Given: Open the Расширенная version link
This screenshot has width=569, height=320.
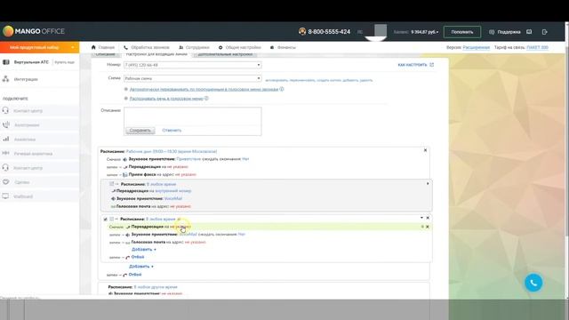Looking at the screenshot, I should coord(477,47).
